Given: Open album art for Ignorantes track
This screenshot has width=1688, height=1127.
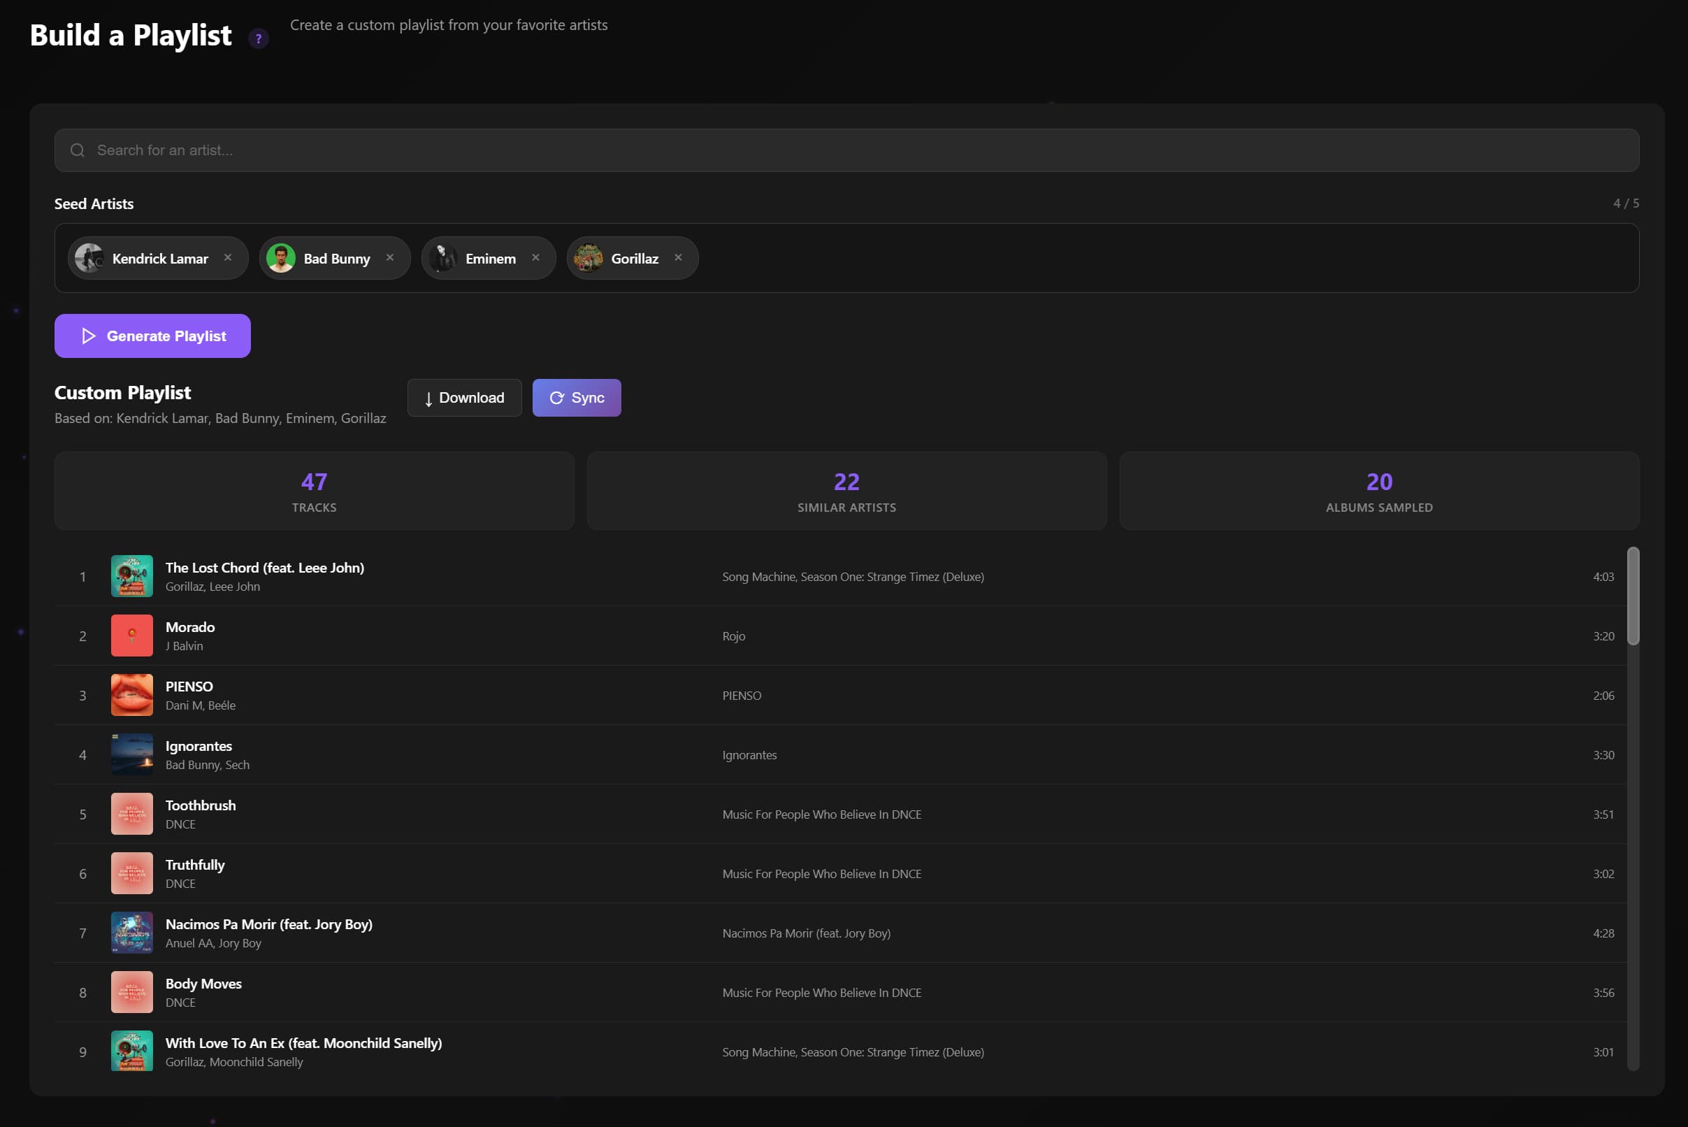Looking at the screenshot, I should point(132,754).
